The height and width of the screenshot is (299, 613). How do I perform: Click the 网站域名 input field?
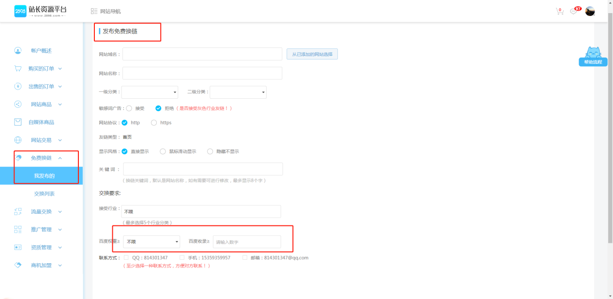pyautogui.click(x=202, y=54)
